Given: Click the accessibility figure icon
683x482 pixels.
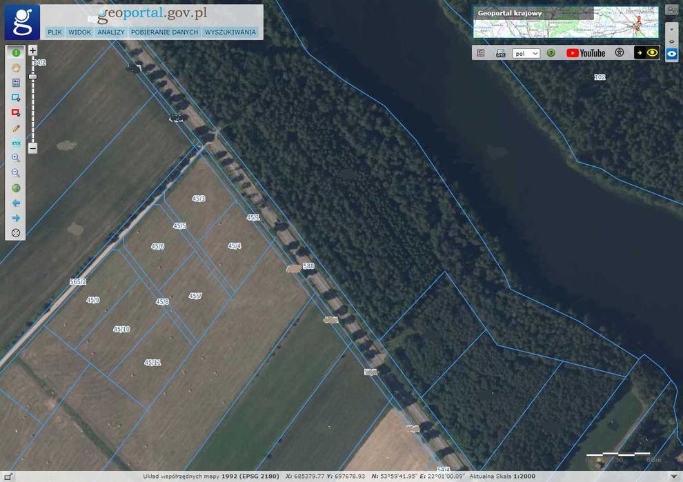Looking at the screenshot, I should (620, 52).
